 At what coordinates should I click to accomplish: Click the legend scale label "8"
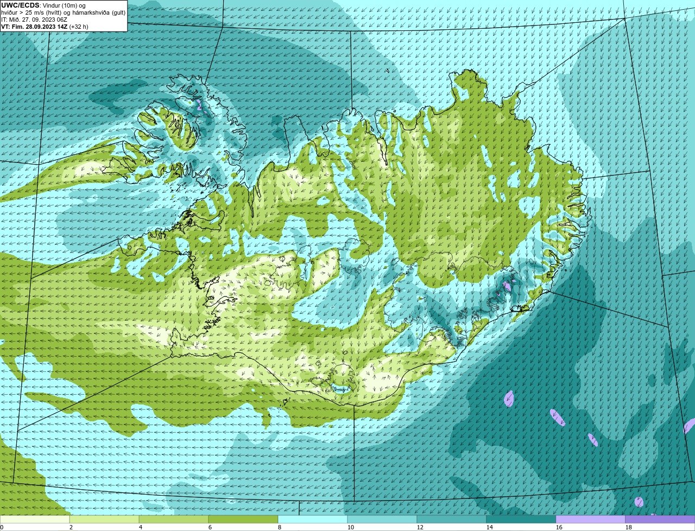280,527
